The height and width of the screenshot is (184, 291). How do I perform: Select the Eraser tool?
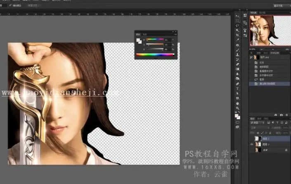[x=237, y=64]
